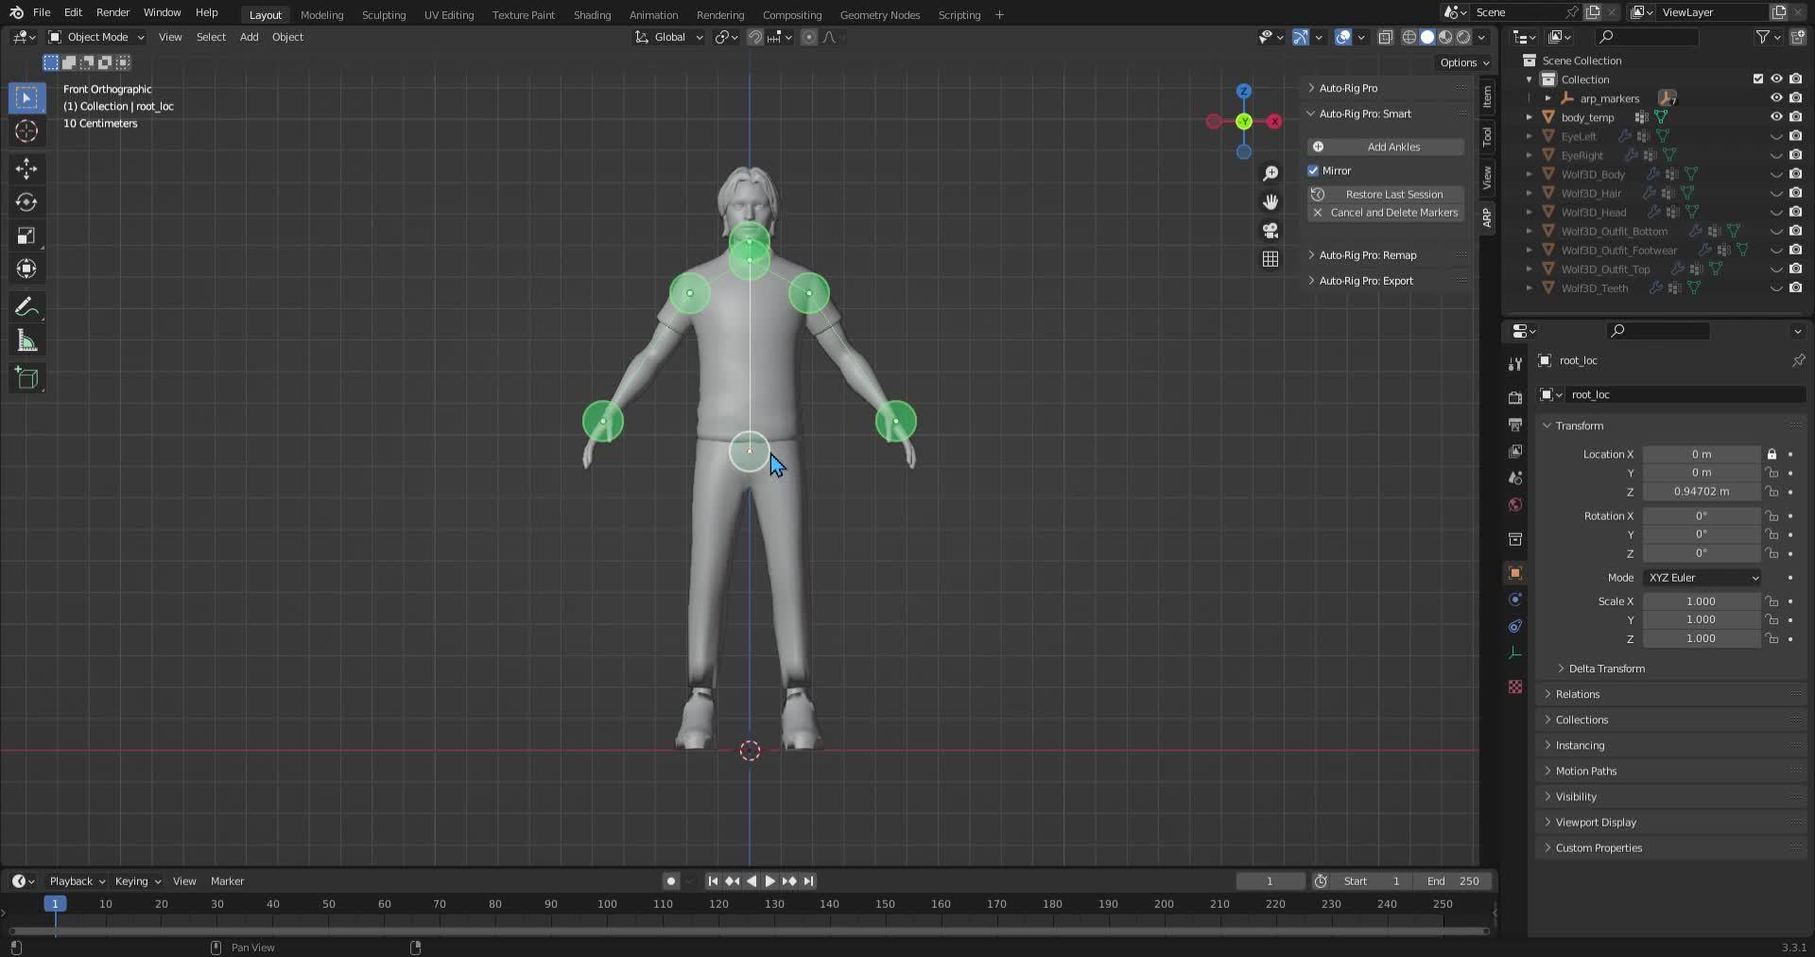Image resolution: width=1815 pixels, height=957 pixels.
Task: Click frame 100 on the timeline
Action: (x=607, y=905)
